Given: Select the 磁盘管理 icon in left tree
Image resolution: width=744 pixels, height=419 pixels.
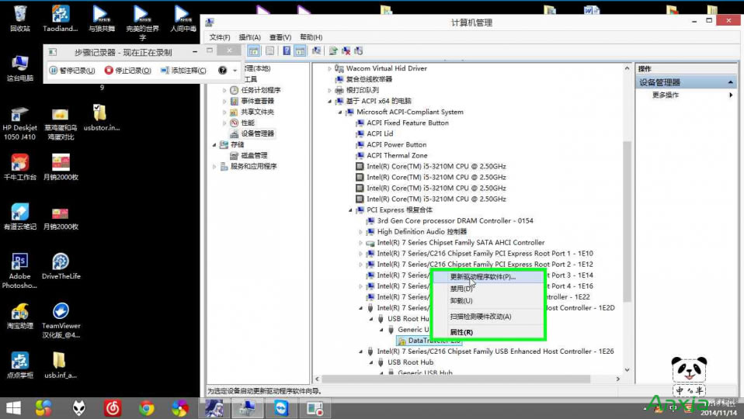Looking at the screenshot, I should click(234, 155).
